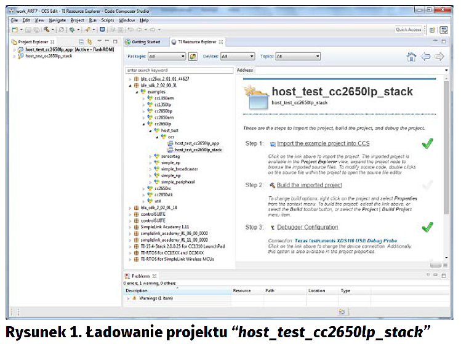This screenshot has width=461, height=344.
Task: Open the Project menu
Action: click(x=77, y=20)
